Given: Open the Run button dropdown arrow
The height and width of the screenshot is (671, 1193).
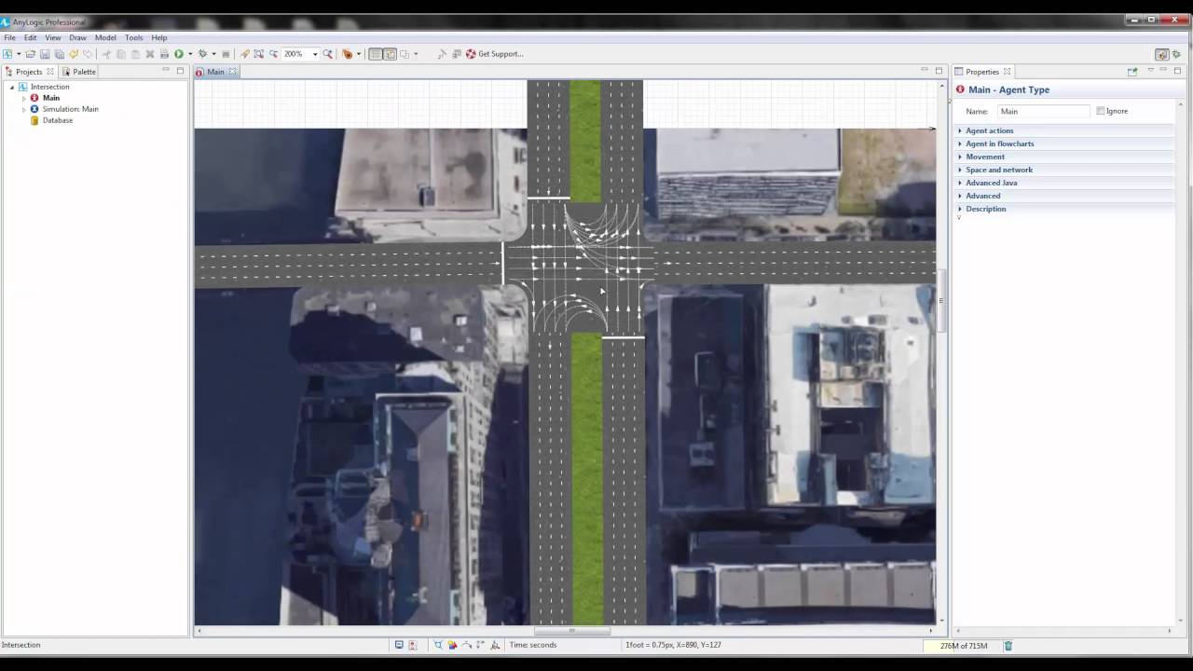Looking at the screenshot, I should coord(190,54).
